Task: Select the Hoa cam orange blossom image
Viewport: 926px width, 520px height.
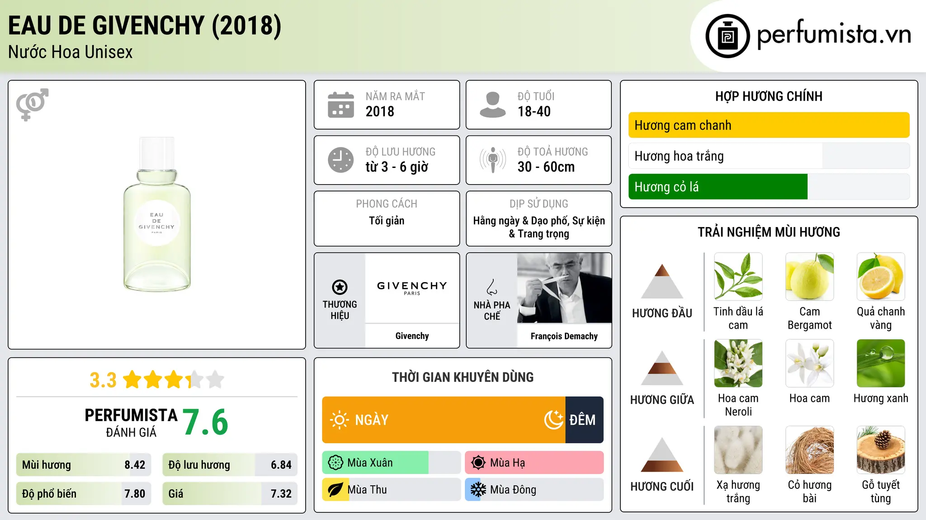Action: [x=810, y=363]
